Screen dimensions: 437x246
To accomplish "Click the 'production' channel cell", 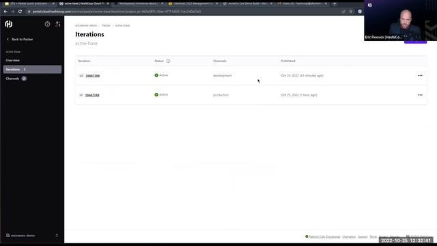I will [x=221, y=95].
